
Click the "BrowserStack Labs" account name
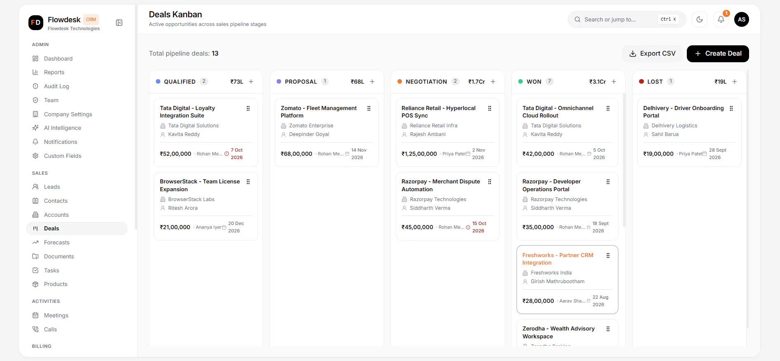[191, 199]
